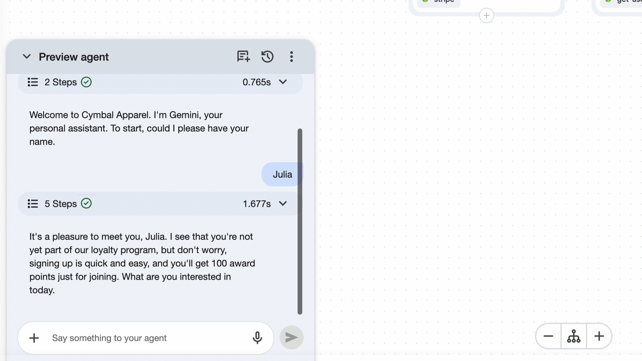Add node with circled plus on canvas
The image size is (642, 361).
coord(487,15)
